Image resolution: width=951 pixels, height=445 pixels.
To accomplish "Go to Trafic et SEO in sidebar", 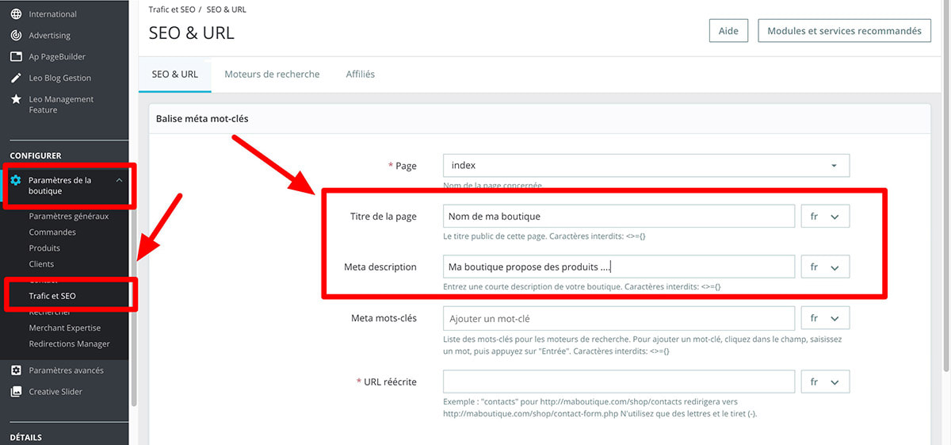I will 52,296.
